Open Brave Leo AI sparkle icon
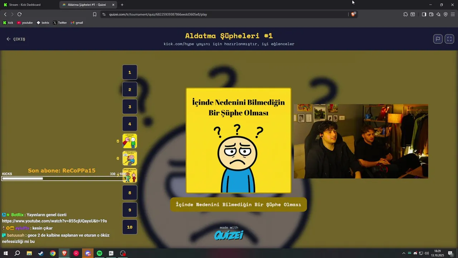Image resolution: width=458 pixels, height=258 pixels. point(438,14)
